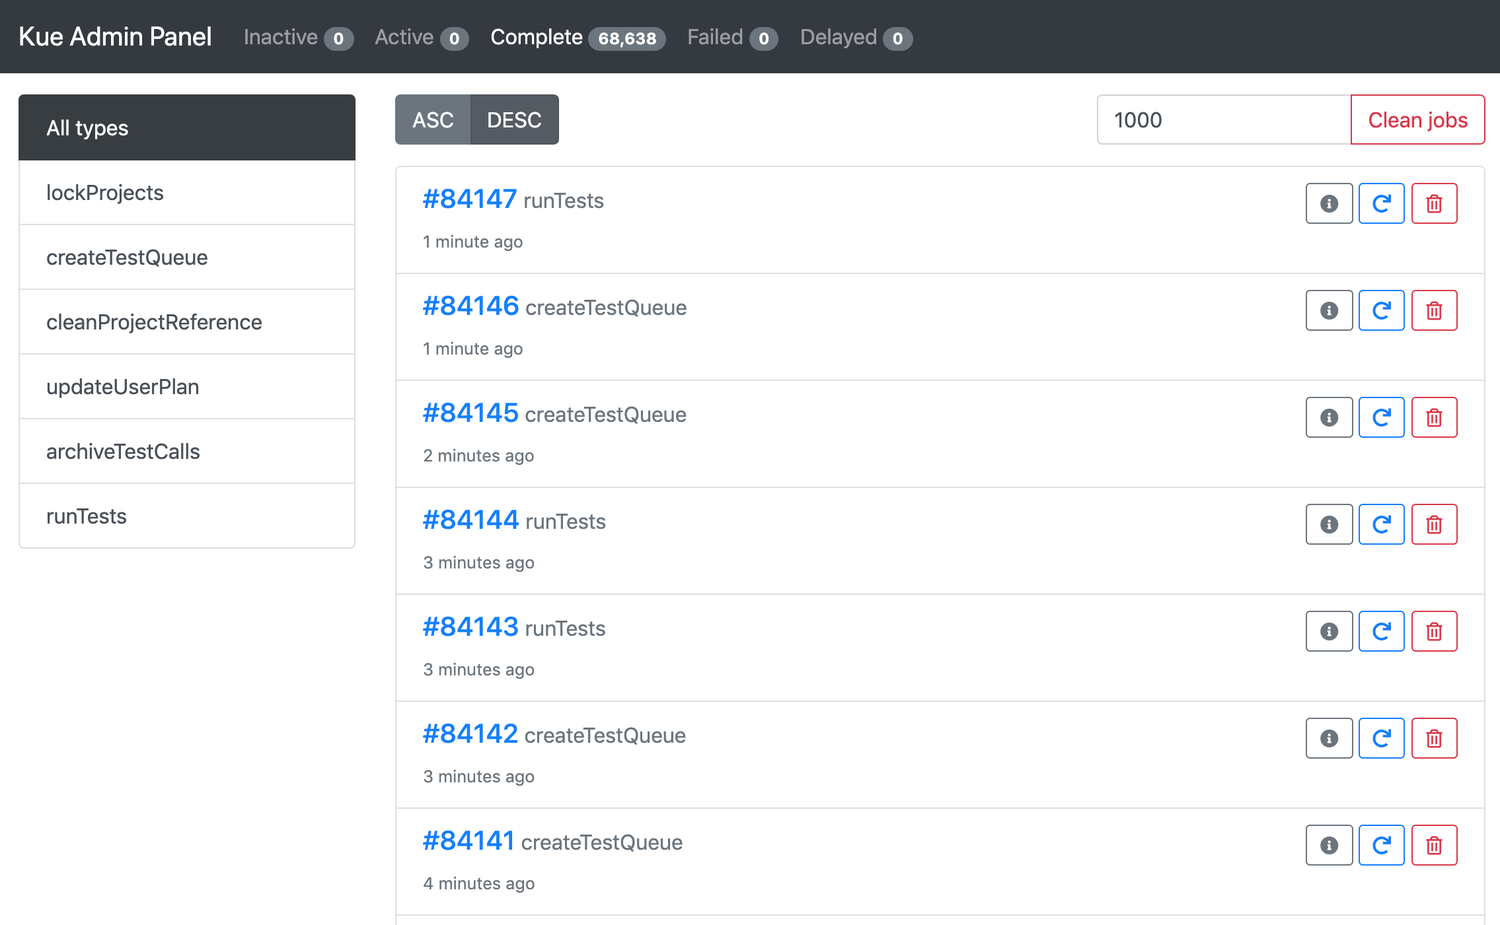Show info for job #84144
Screen dimensions: 1500x925
(x=1329, y=524)
